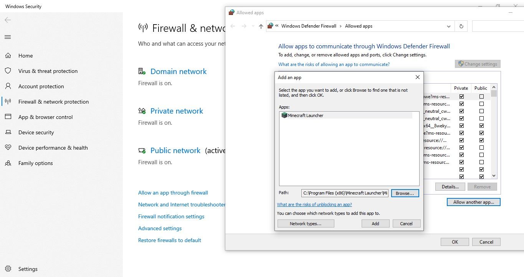Open the unblocking risks link

click(x=314, y=204)
